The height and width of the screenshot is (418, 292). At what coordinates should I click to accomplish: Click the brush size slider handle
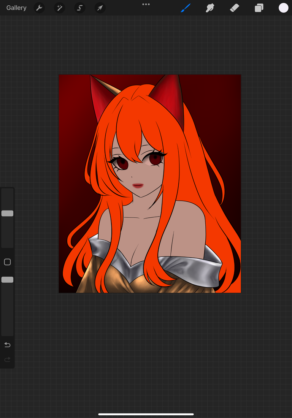click(x=8, y=213)
